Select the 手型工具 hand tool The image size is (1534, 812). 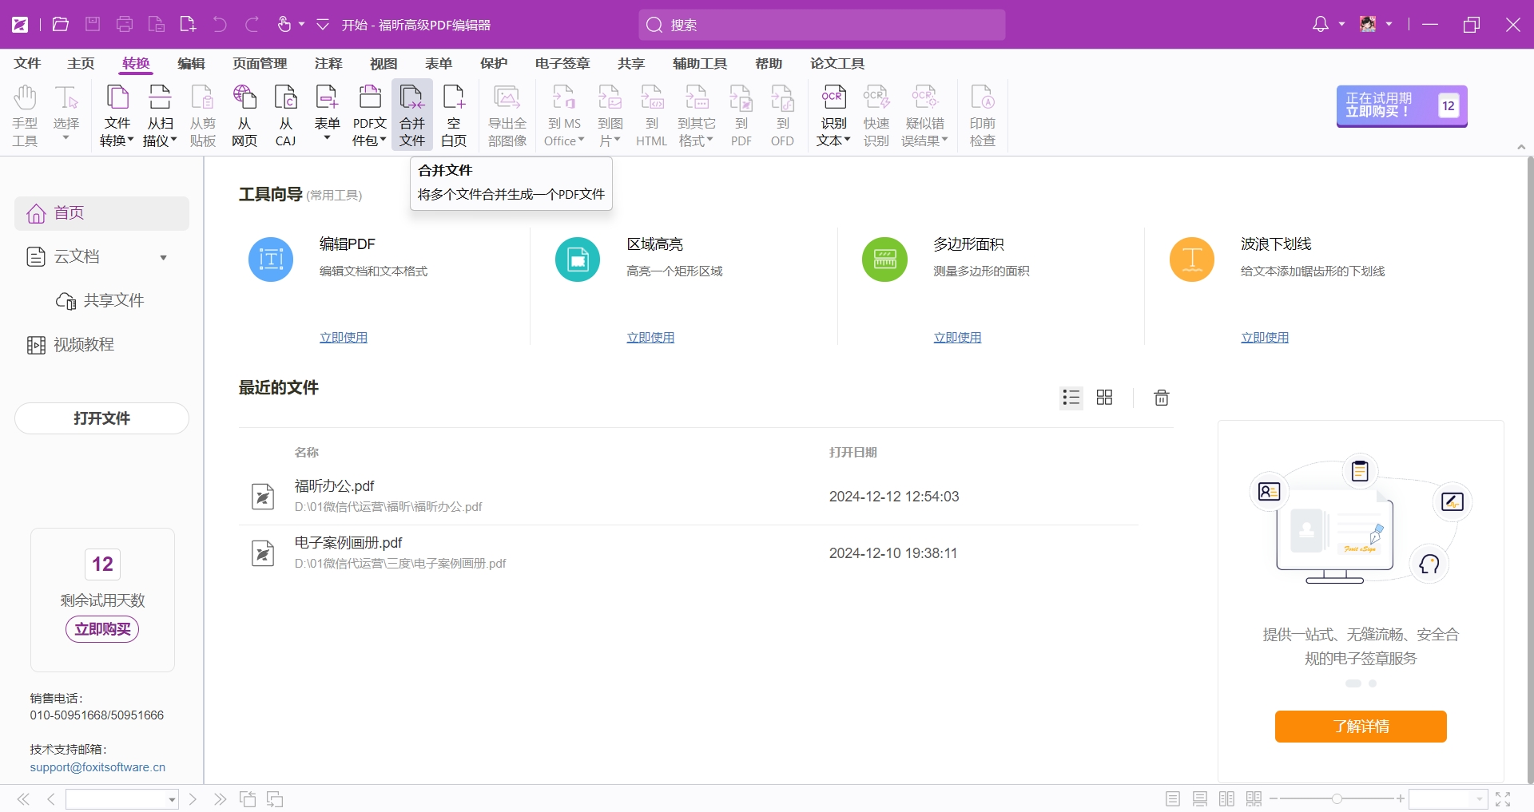coord(25,115)
